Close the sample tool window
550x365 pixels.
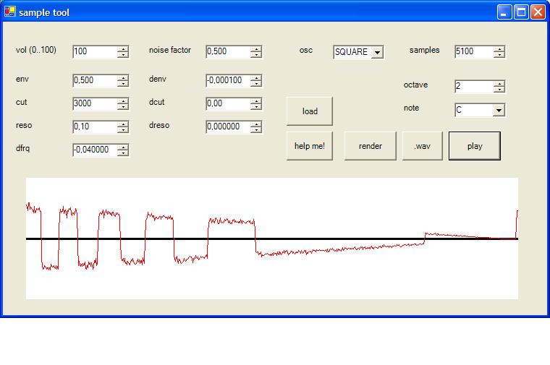[538, 12]
